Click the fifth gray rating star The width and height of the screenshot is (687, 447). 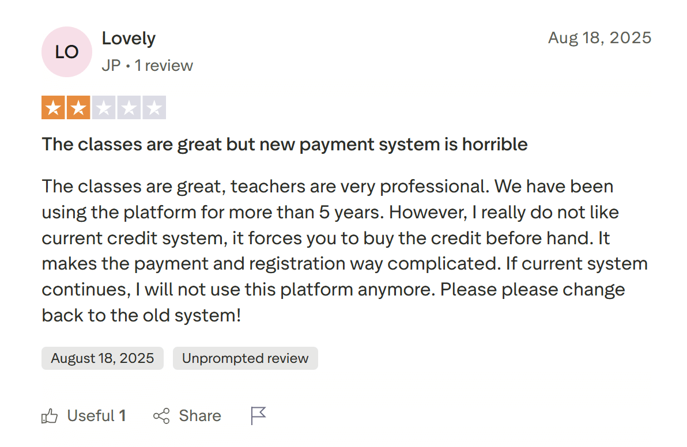point(154,108)
